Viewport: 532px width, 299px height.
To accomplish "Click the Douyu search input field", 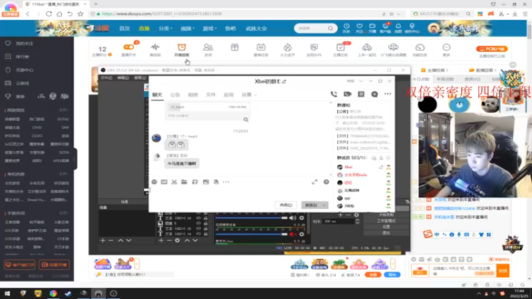I will coord(311,29).
